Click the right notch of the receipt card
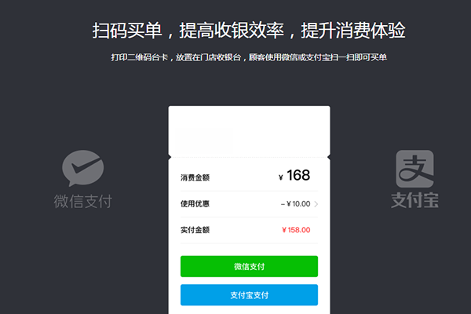This screenshot has height=314, width=471. pyautogui.click(x=329, y=157)
